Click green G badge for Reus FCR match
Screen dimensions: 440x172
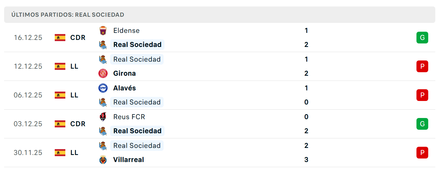[422, 124]
